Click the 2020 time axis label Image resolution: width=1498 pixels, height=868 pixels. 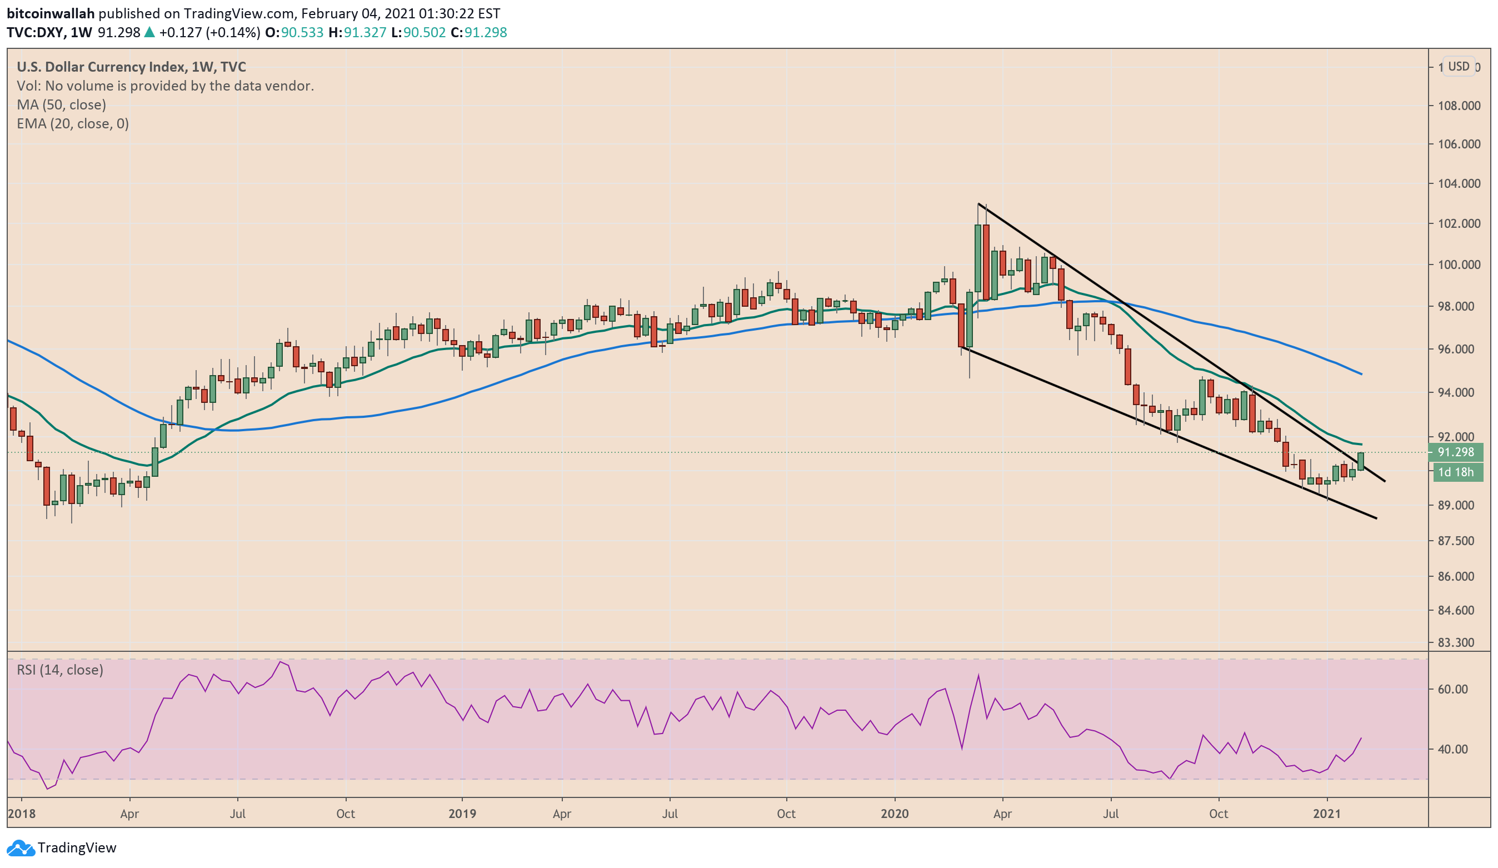coord(894,814)
